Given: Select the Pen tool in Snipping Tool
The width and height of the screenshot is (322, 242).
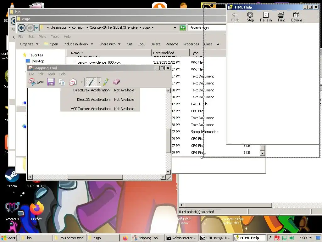Looking at the screenshot, I should point(91,82).
